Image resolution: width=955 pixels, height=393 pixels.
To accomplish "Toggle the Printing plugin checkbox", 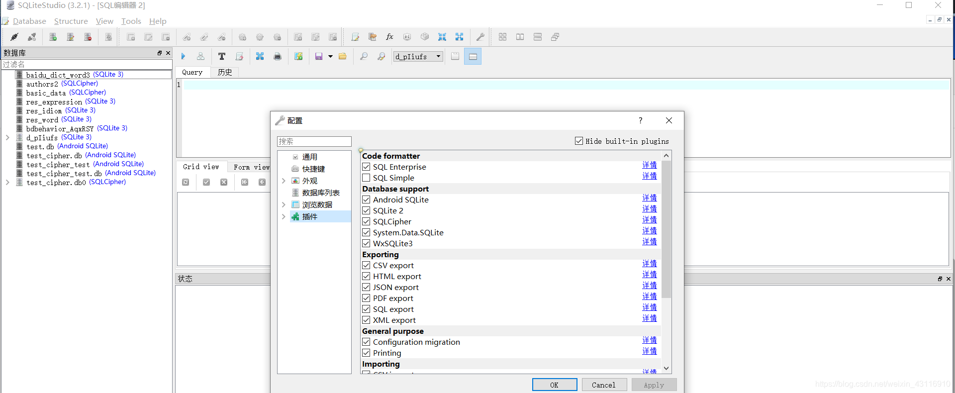I will pyautogui.click(x=366, y=353).
